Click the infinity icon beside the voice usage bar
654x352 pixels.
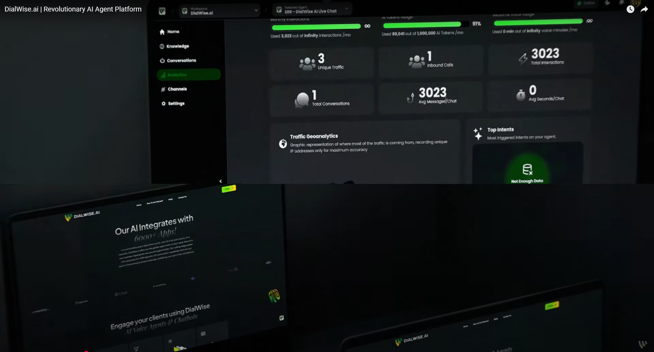click(589, 21)
